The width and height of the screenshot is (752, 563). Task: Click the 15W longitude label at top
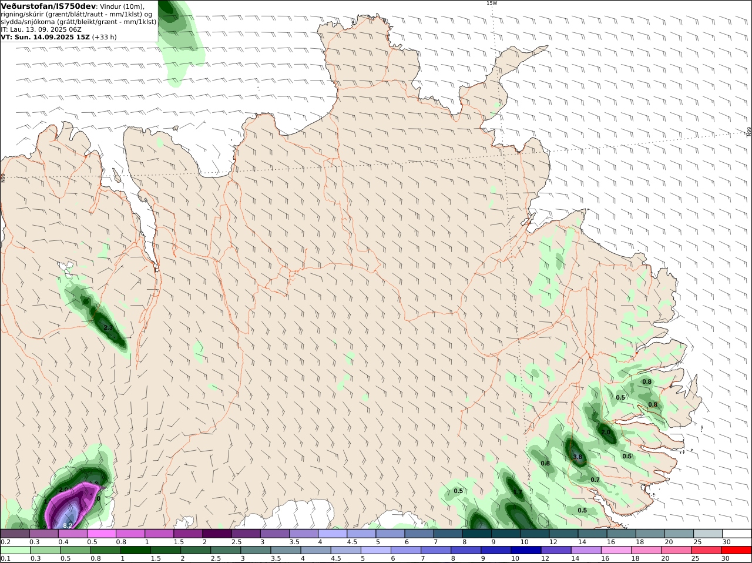(x=492, y=3)
